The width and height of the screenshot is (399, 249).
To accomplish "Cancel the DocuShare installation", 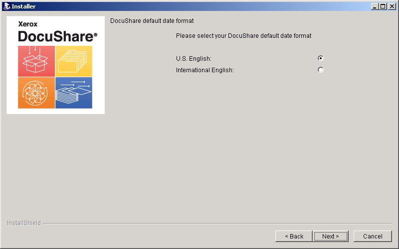I will [373, 236].
